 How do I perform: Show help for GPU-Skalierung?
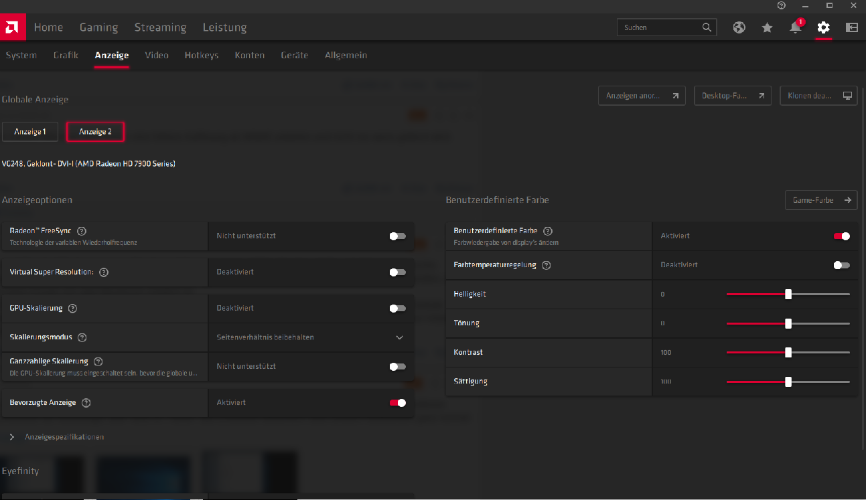point(72,309)
